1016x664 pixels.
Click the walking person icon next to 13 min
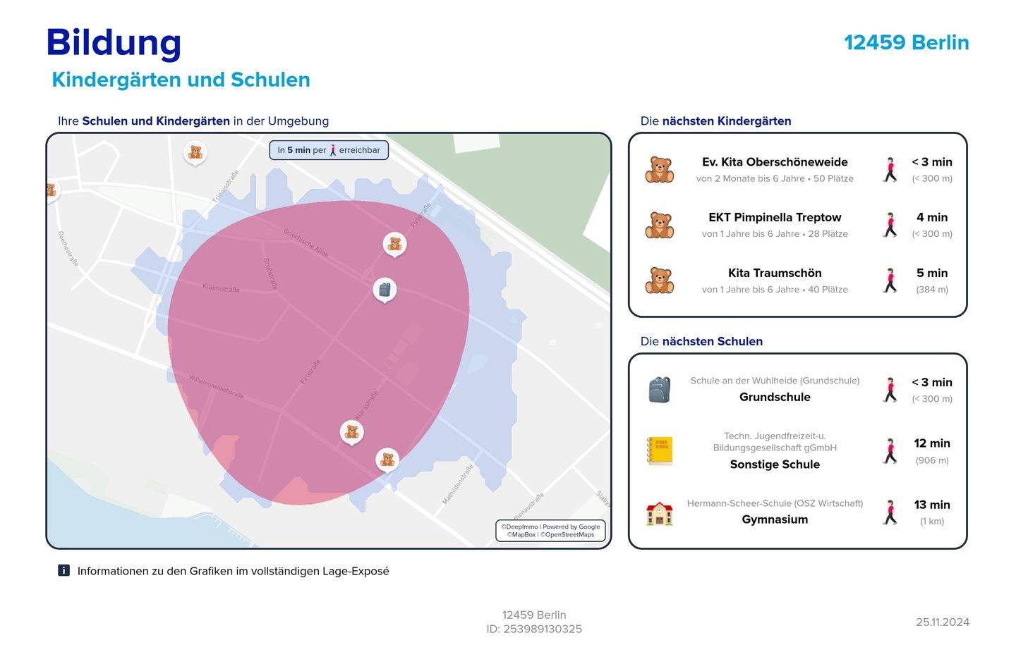890,512
